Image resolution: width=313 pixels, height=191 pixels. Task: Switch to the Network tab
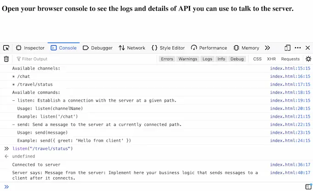pyautogui.click(x=132, y=48)
